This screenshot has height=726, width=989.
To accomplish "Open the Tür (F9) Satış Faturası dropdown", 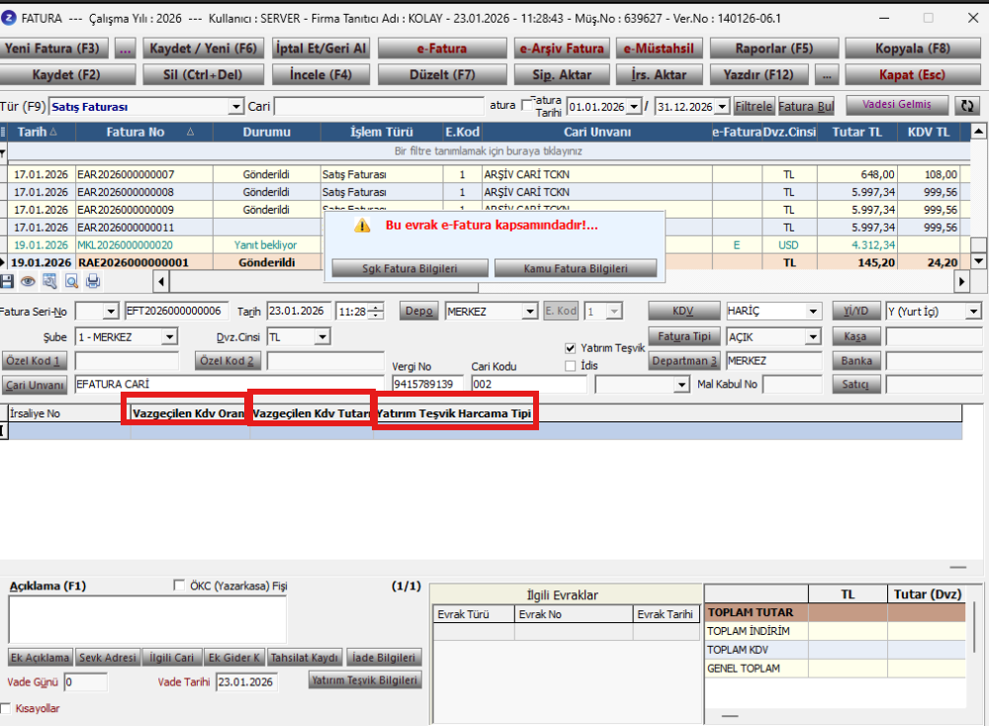I will (236, 107).
